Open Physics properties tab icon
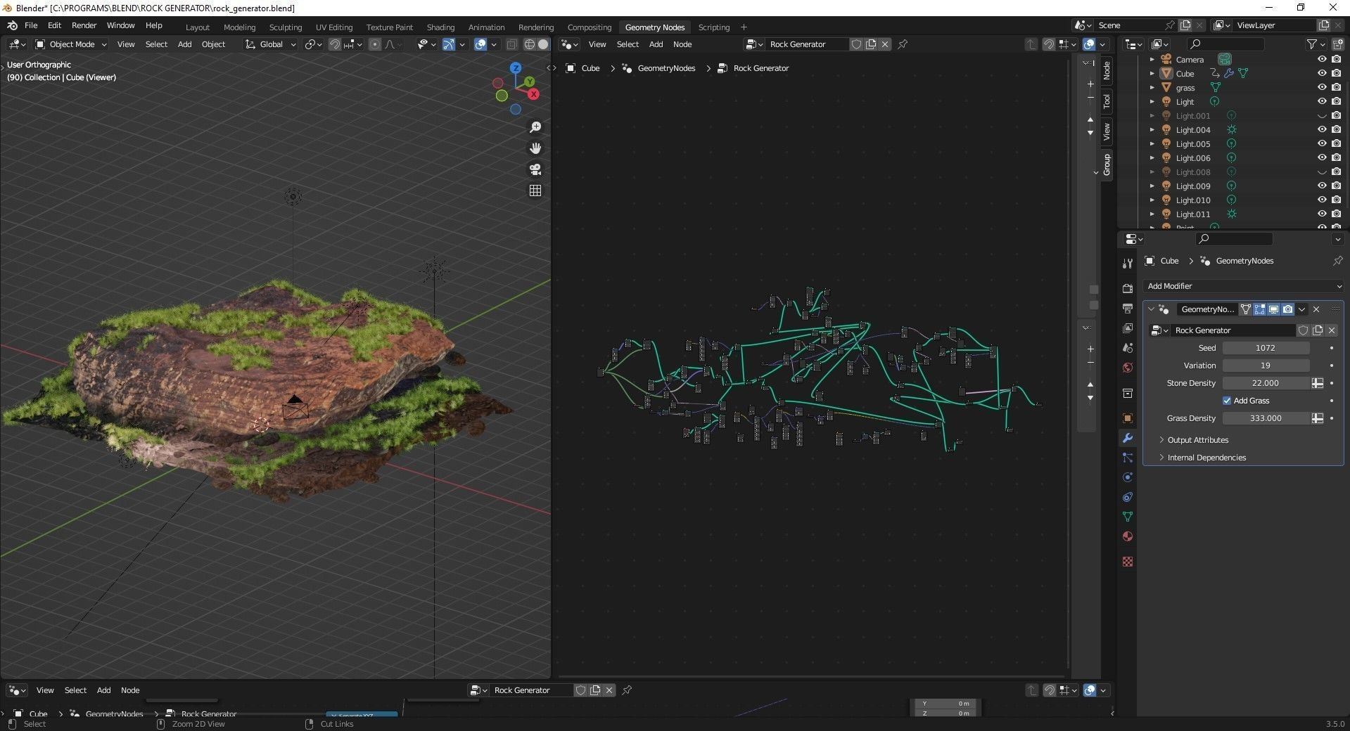Image resolution: width=1350 pixels, height=731 pixels. (x=1128, y=477)
